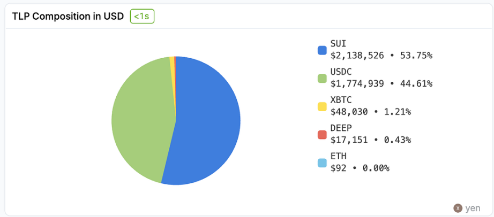Image resolution: width=494 pixels, height=217 pixels.
Task: Select the SUI legend label
Action: tap(338, 44)
